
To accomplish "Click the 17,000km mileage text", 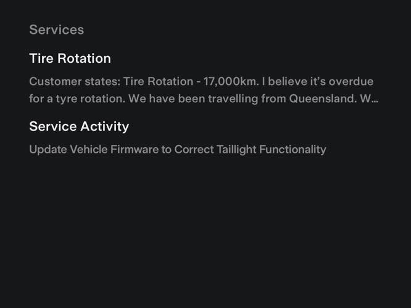I will pyautogui.click(x=231, y=81).
